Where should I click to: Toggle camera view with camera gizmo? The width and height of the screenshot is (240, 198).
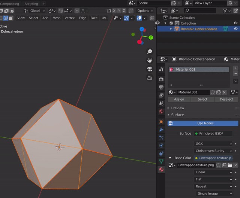[150, 69]
